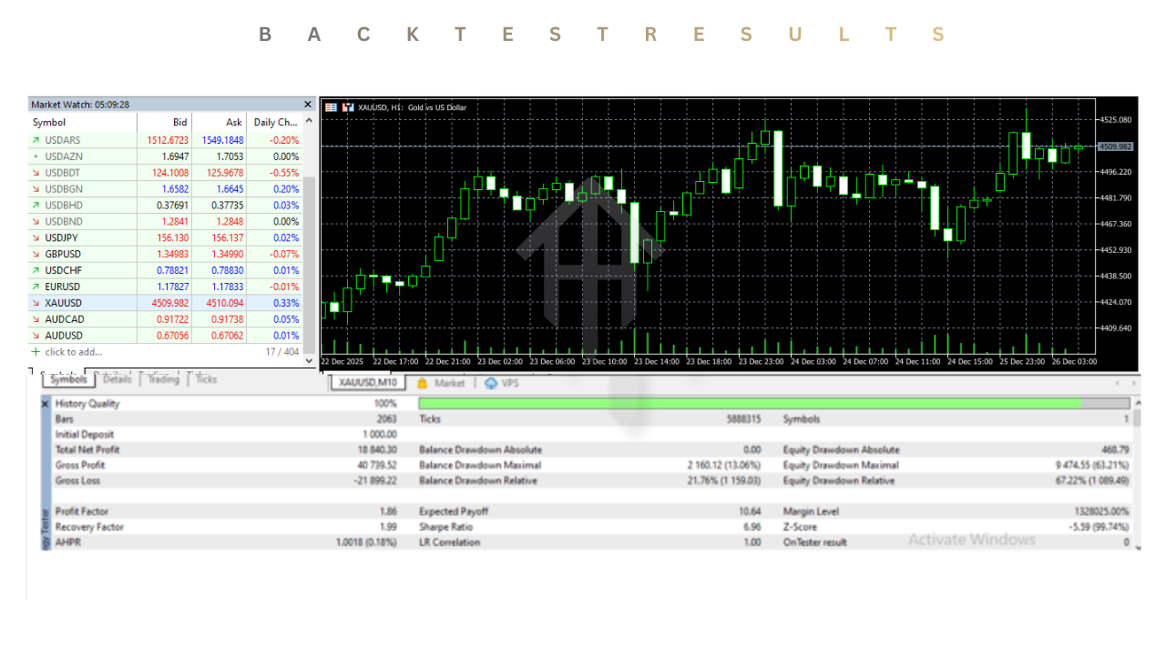Click the Symbol column header to sort
Screen dimensions: 1166x655
(48, 123)
